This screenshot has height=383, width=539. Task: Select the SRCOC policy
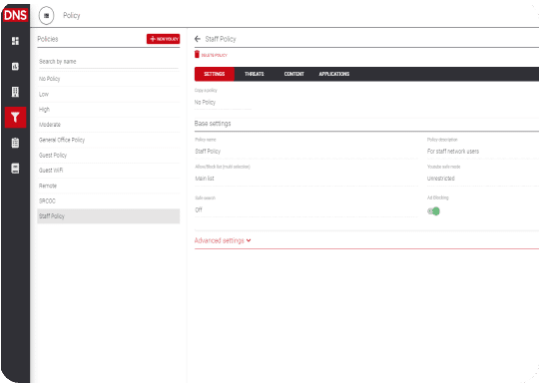tap(109, 200)
